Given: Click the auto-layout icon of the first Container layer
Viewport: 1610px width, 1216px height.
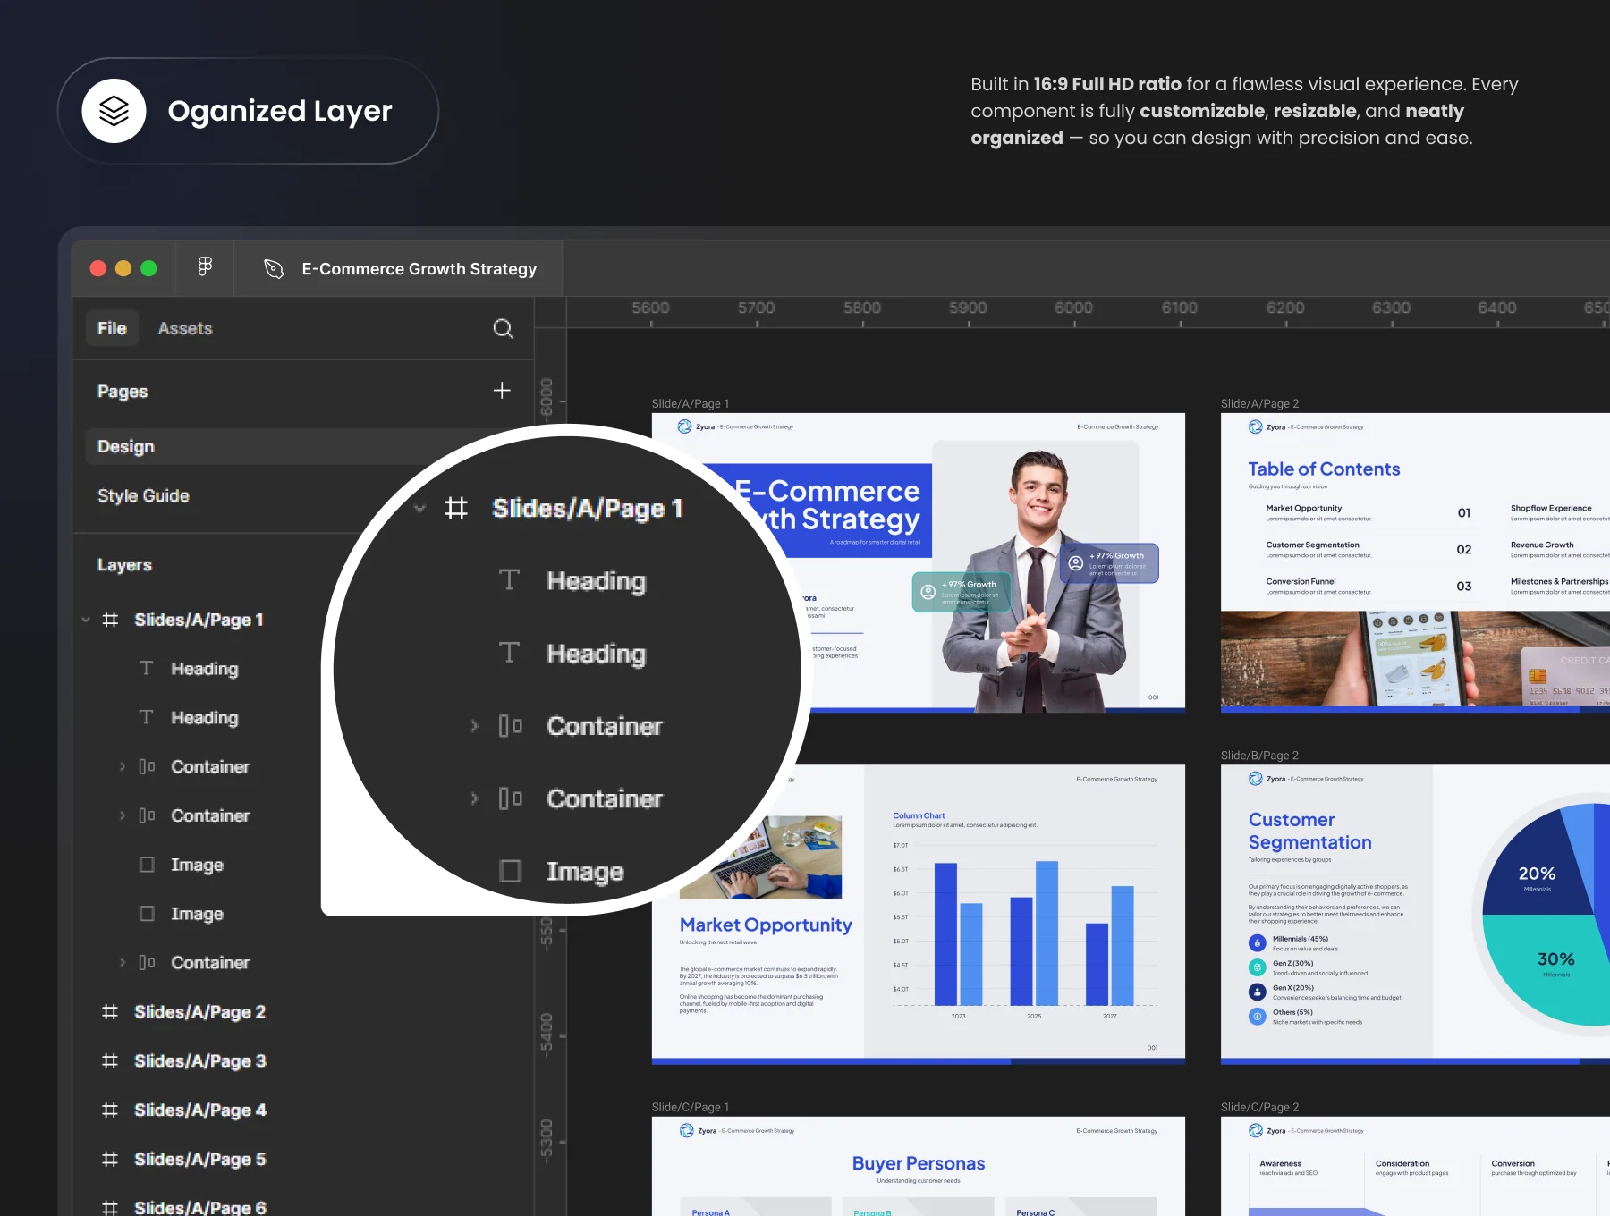Looking at the screenshot, I should click(147, 766).
